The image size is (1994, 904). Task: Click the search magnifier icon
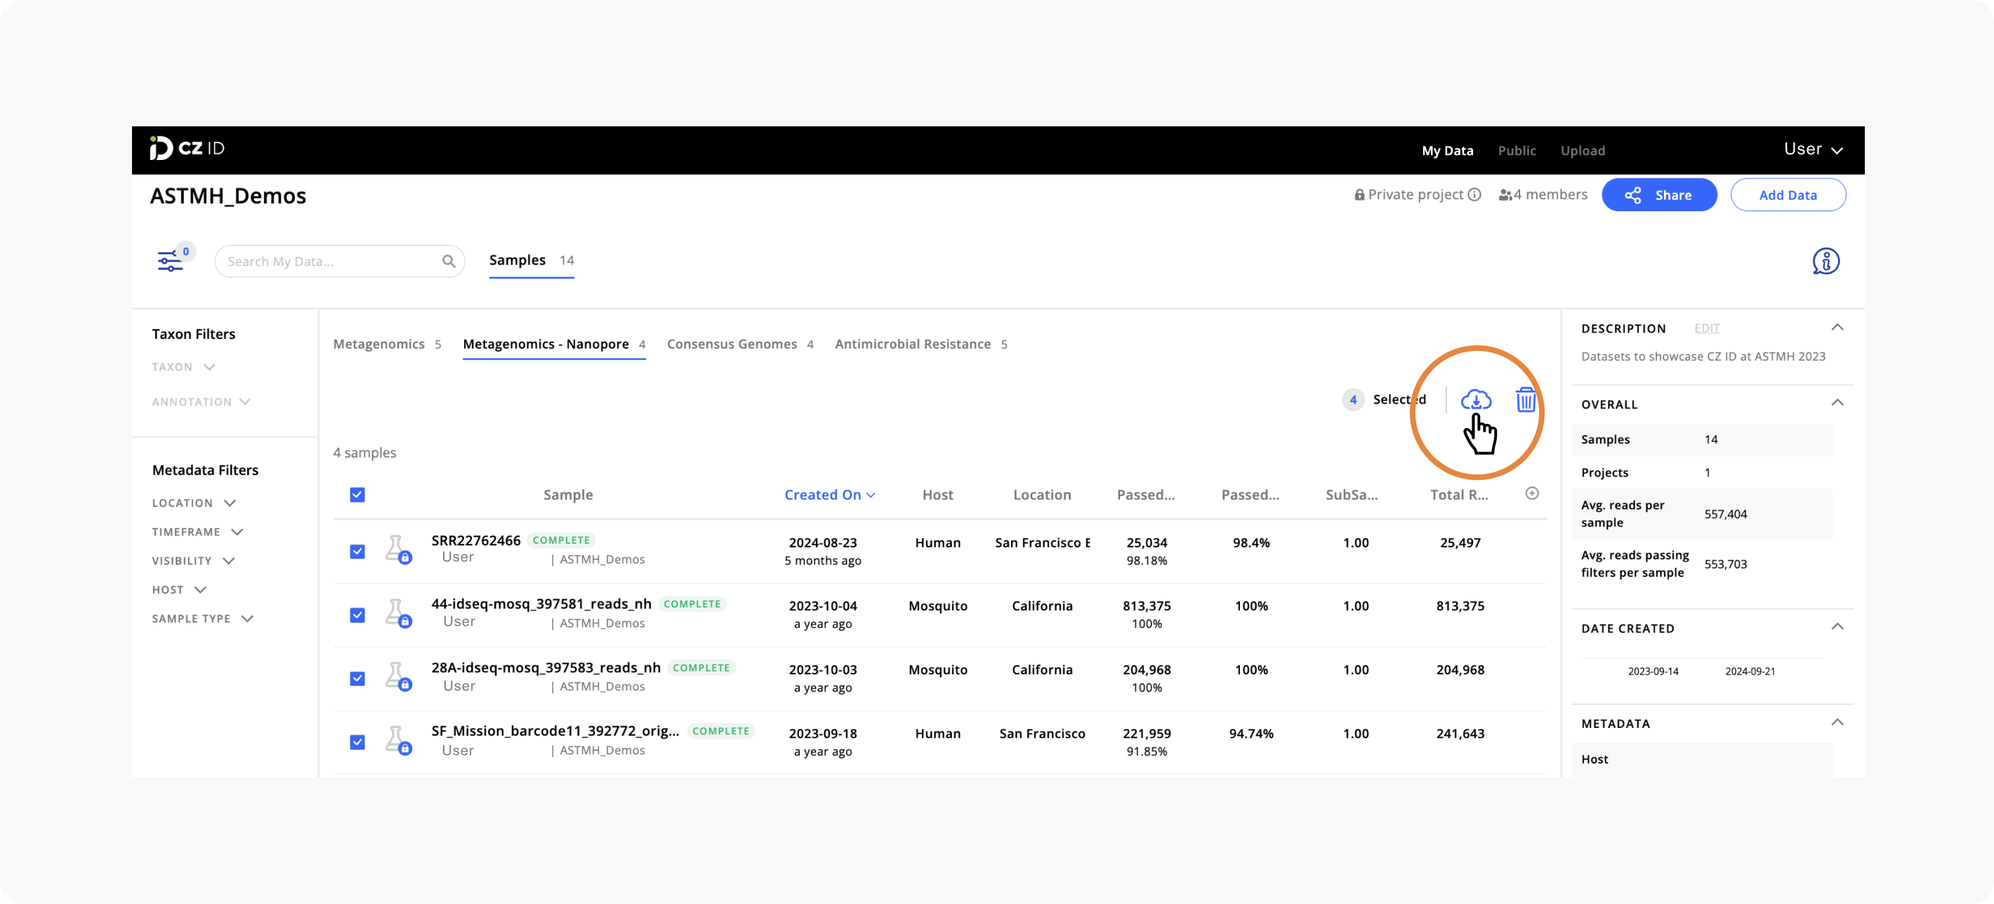(448, 262)
